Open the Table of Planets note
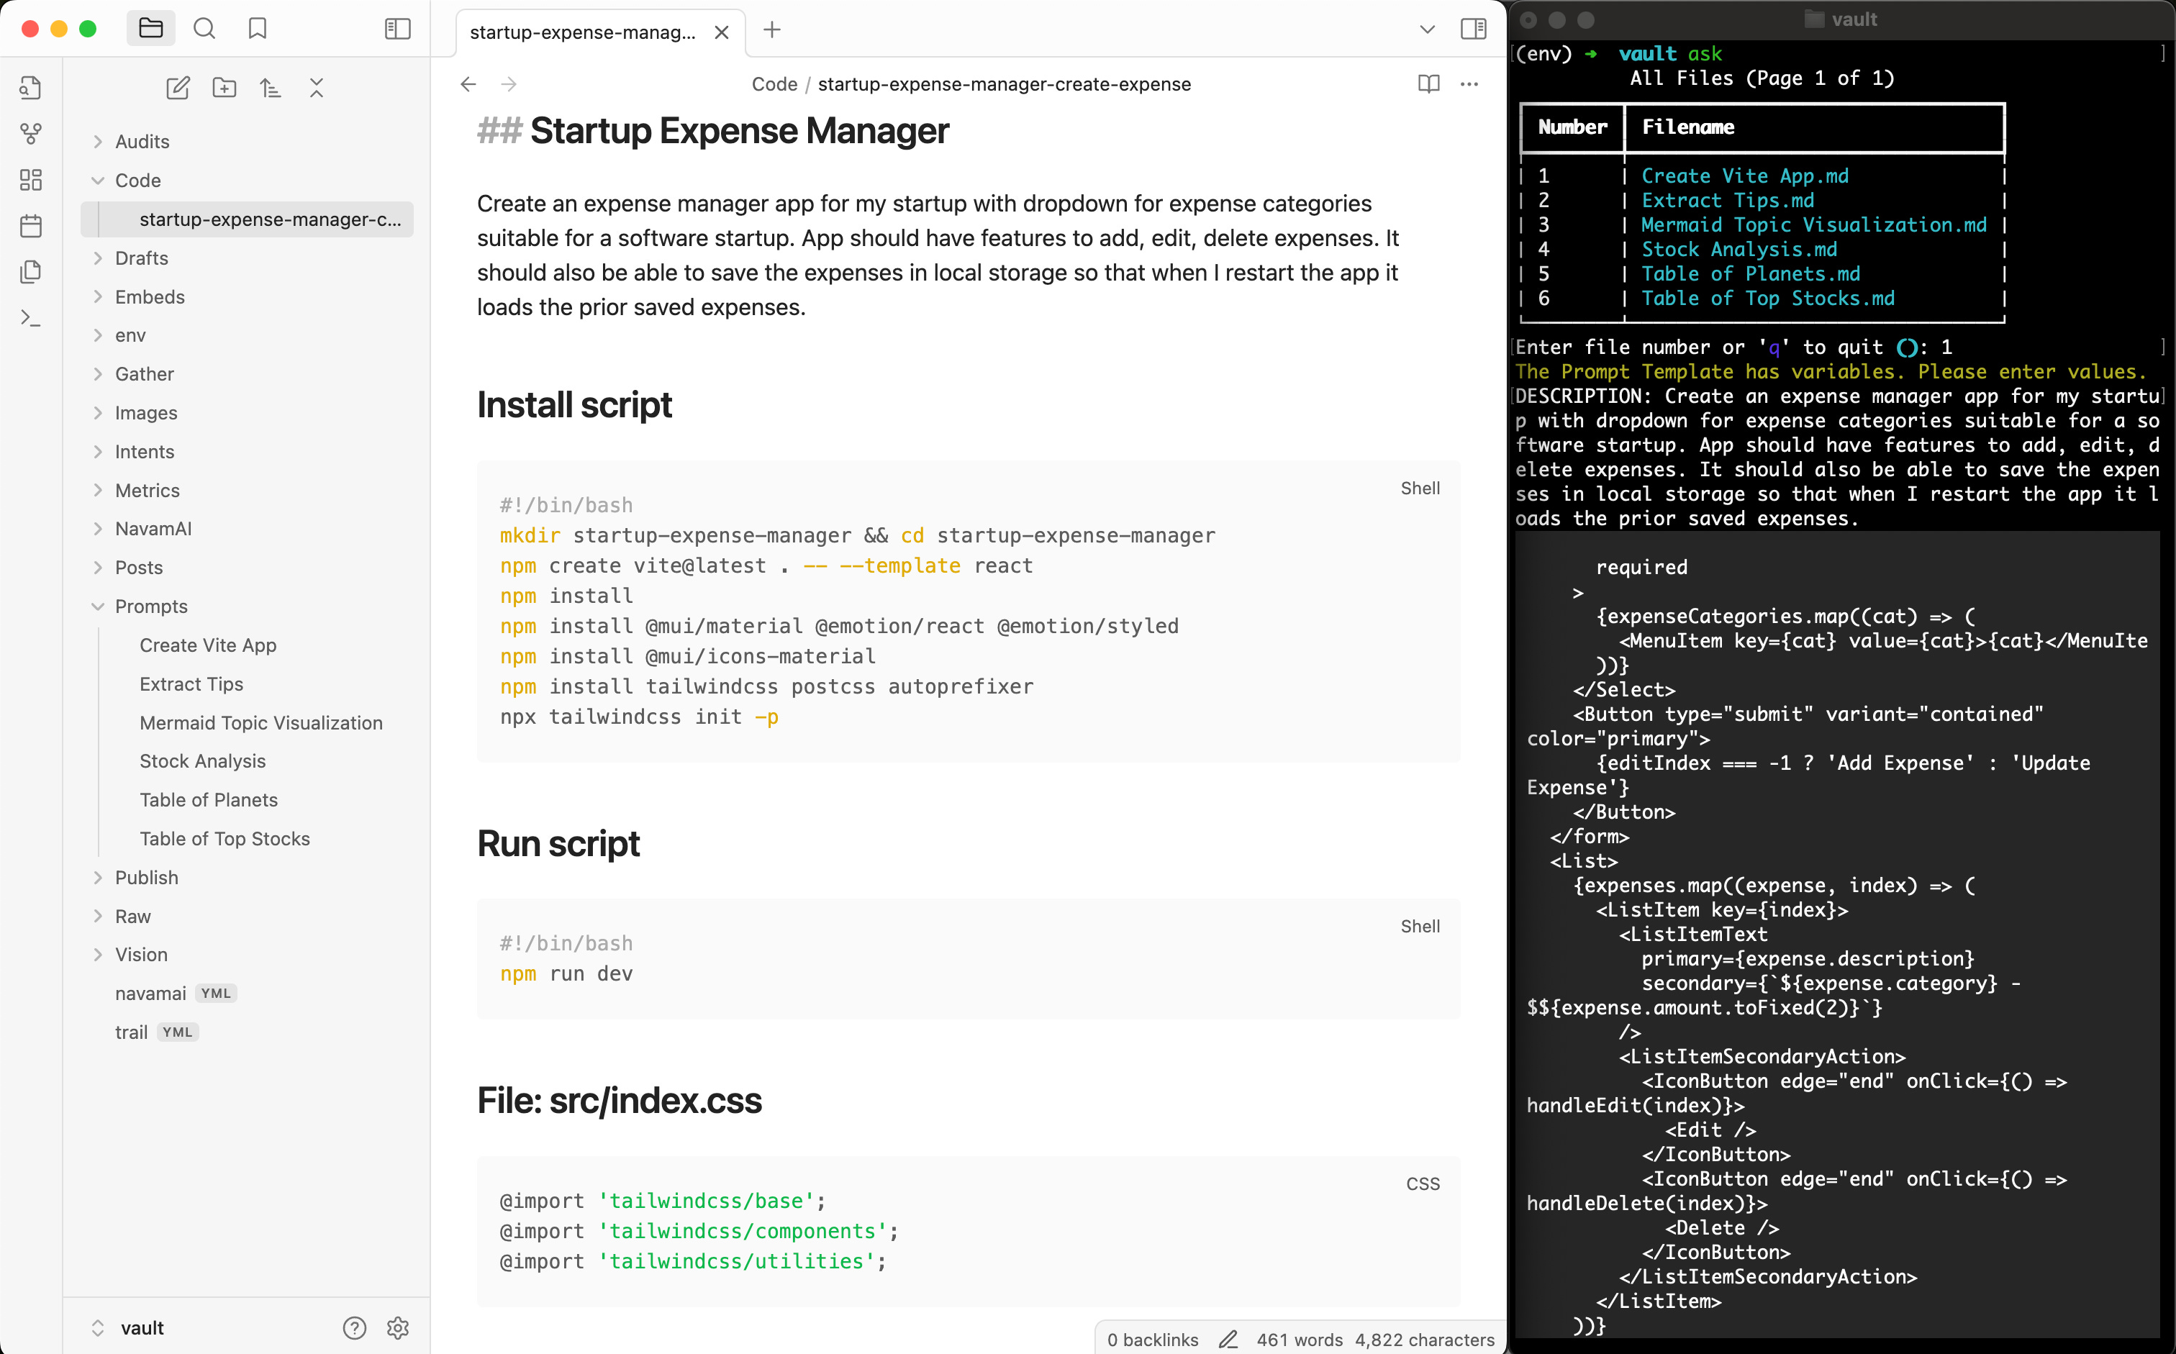Screen dimensions: 2176x1354 (208, 800)
